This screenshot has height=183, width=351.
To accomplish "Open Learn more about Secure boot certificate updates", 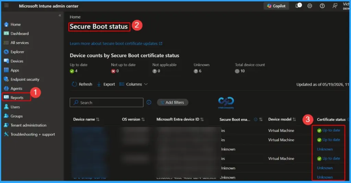I will (113, 43).
